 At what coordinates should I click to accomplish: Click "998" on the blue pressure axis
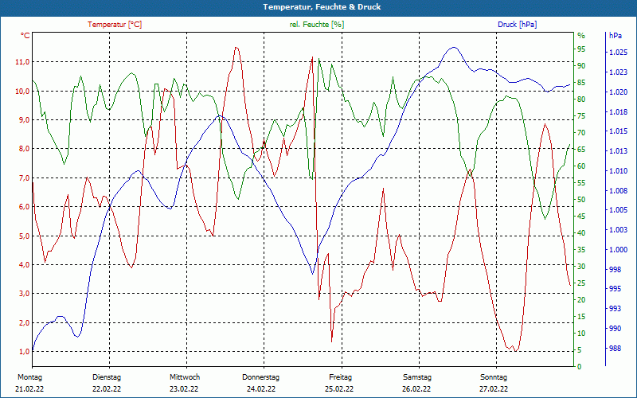(615, 269)
